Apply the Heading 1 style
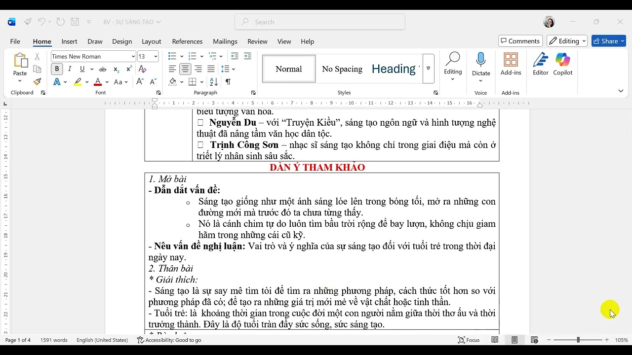The width and height of the screenshot is (632, 355). point(395,69)
